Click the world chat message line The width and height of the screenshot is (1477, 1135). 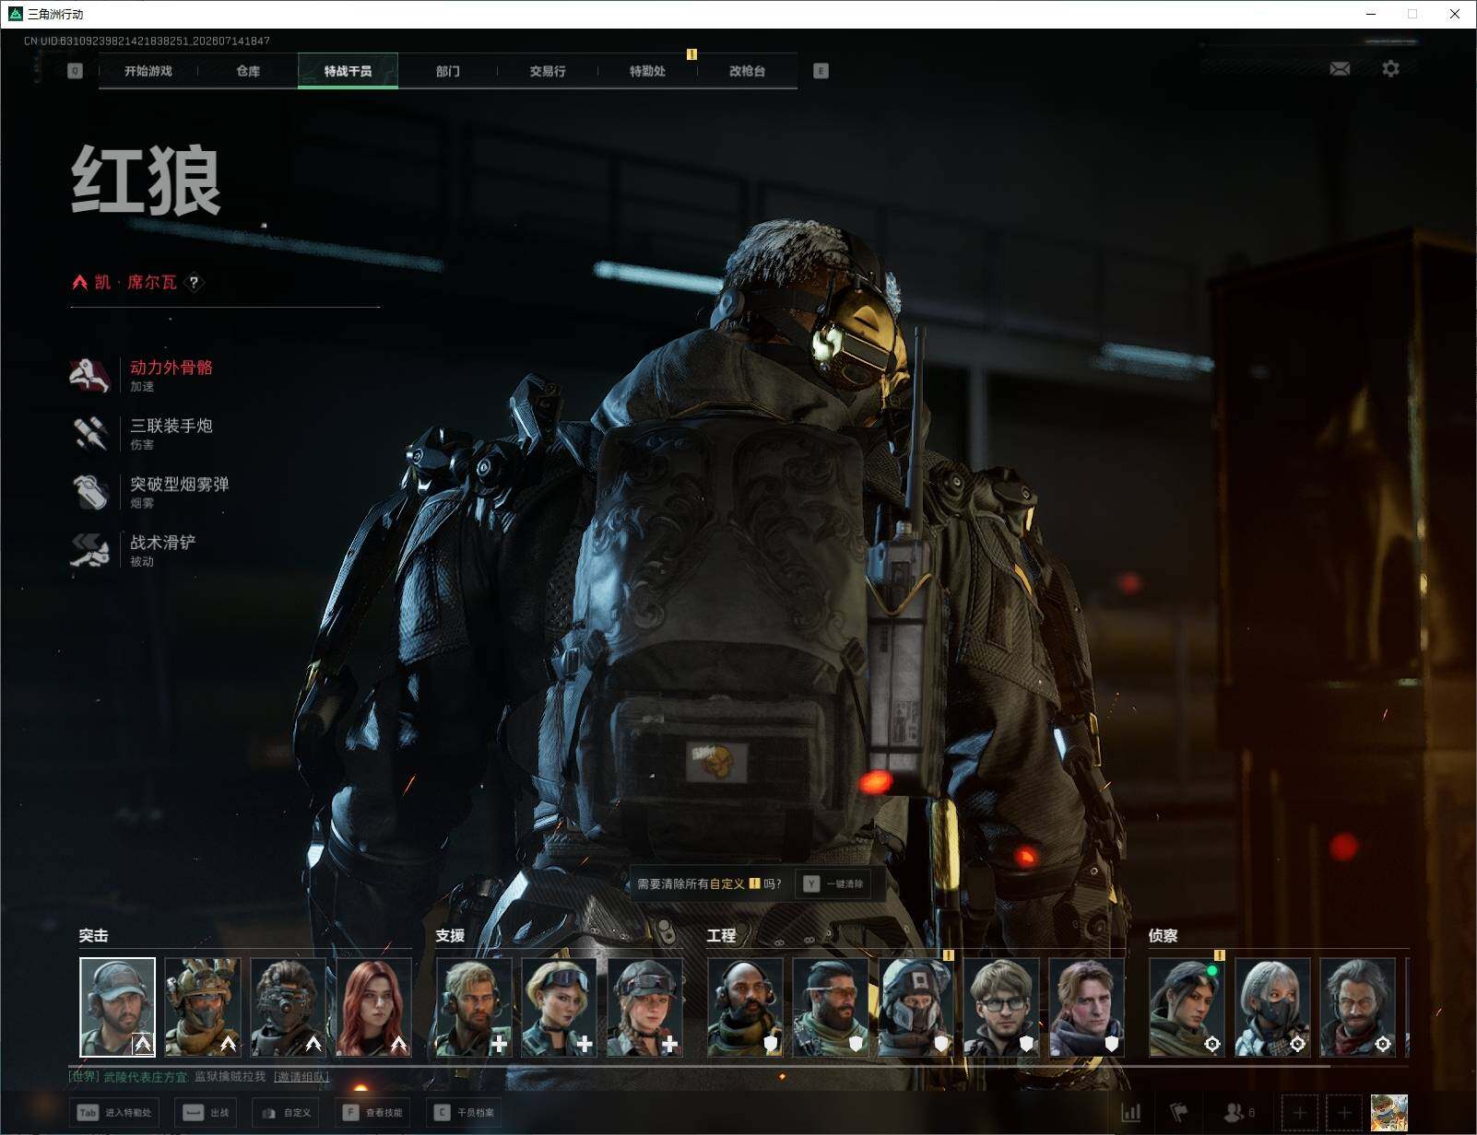coord(199,1076)
